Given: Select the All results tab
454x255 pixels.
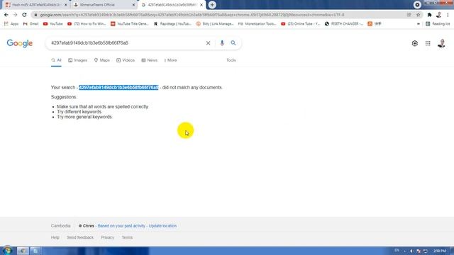Looking at the screenshot, I should (x=56, y=60).
